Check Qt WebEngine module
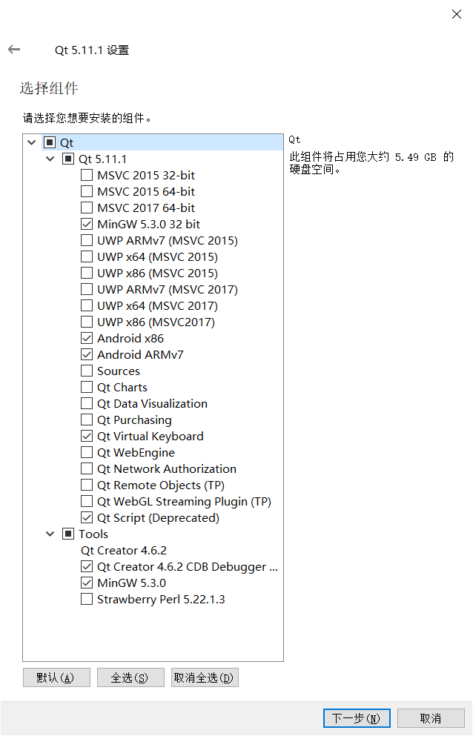The height and width of the screenshot is (736, 473). point(87,452)
